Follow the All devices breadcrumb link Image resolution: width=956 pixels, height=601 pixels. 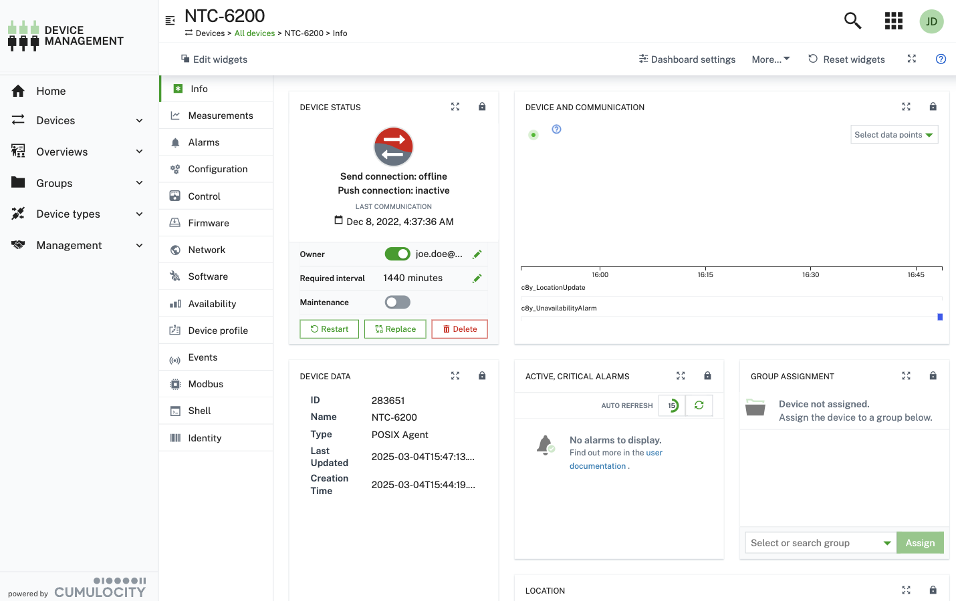tap(255, 33)
